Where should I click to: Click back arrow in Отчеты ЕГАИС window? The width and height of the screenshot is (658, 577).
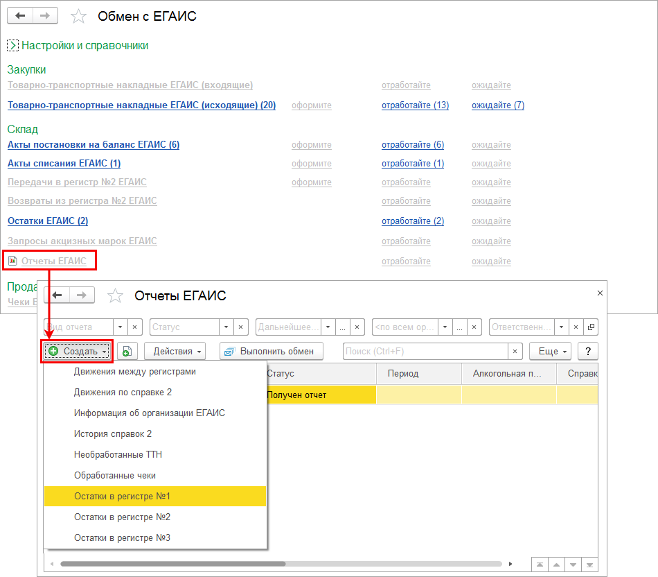pyautogui.click(x=57, y=295)
